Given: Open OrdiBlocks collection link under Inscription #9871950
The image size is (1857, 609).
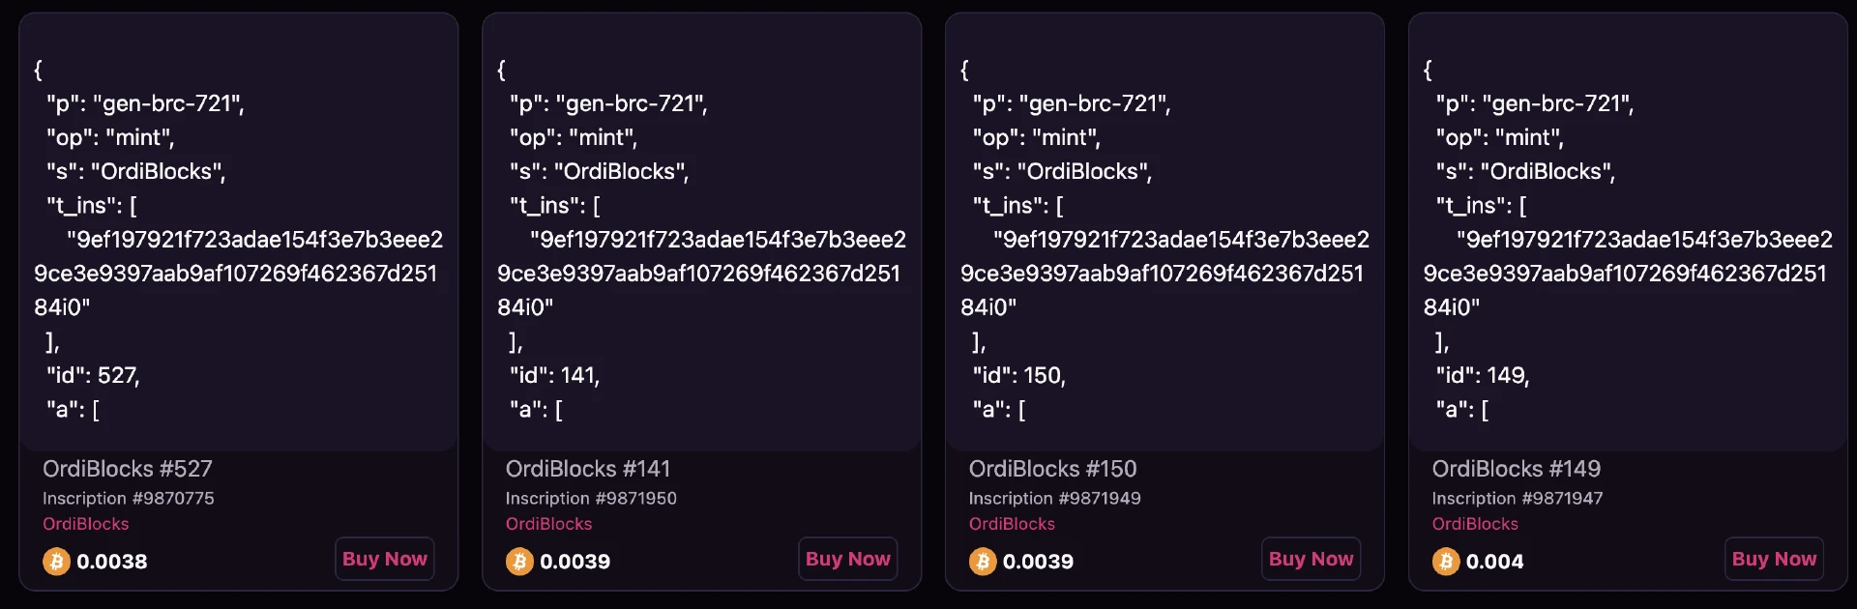Looking at the screenshot, I should tap(549, 524).
